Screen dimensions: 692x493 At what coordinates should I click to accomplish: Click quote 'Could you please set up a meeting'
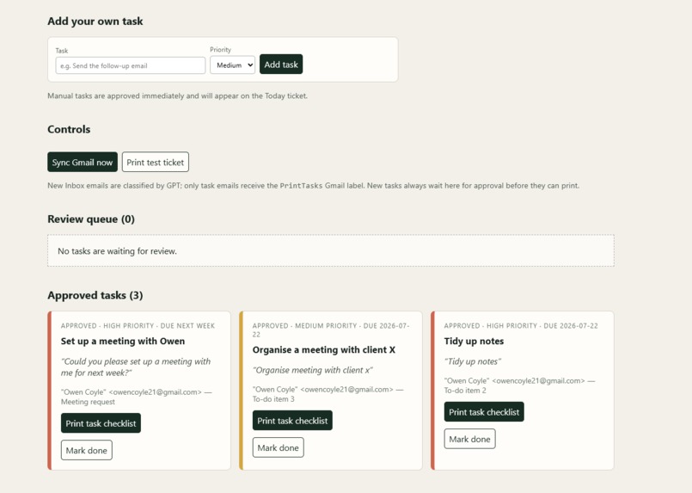click(136, 367)
